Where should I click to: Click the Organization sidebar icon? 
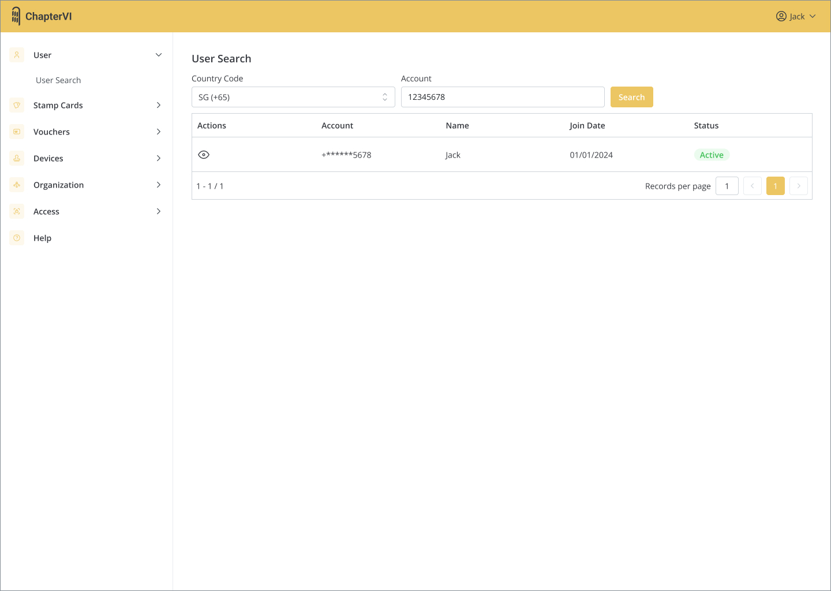point(17,185)
